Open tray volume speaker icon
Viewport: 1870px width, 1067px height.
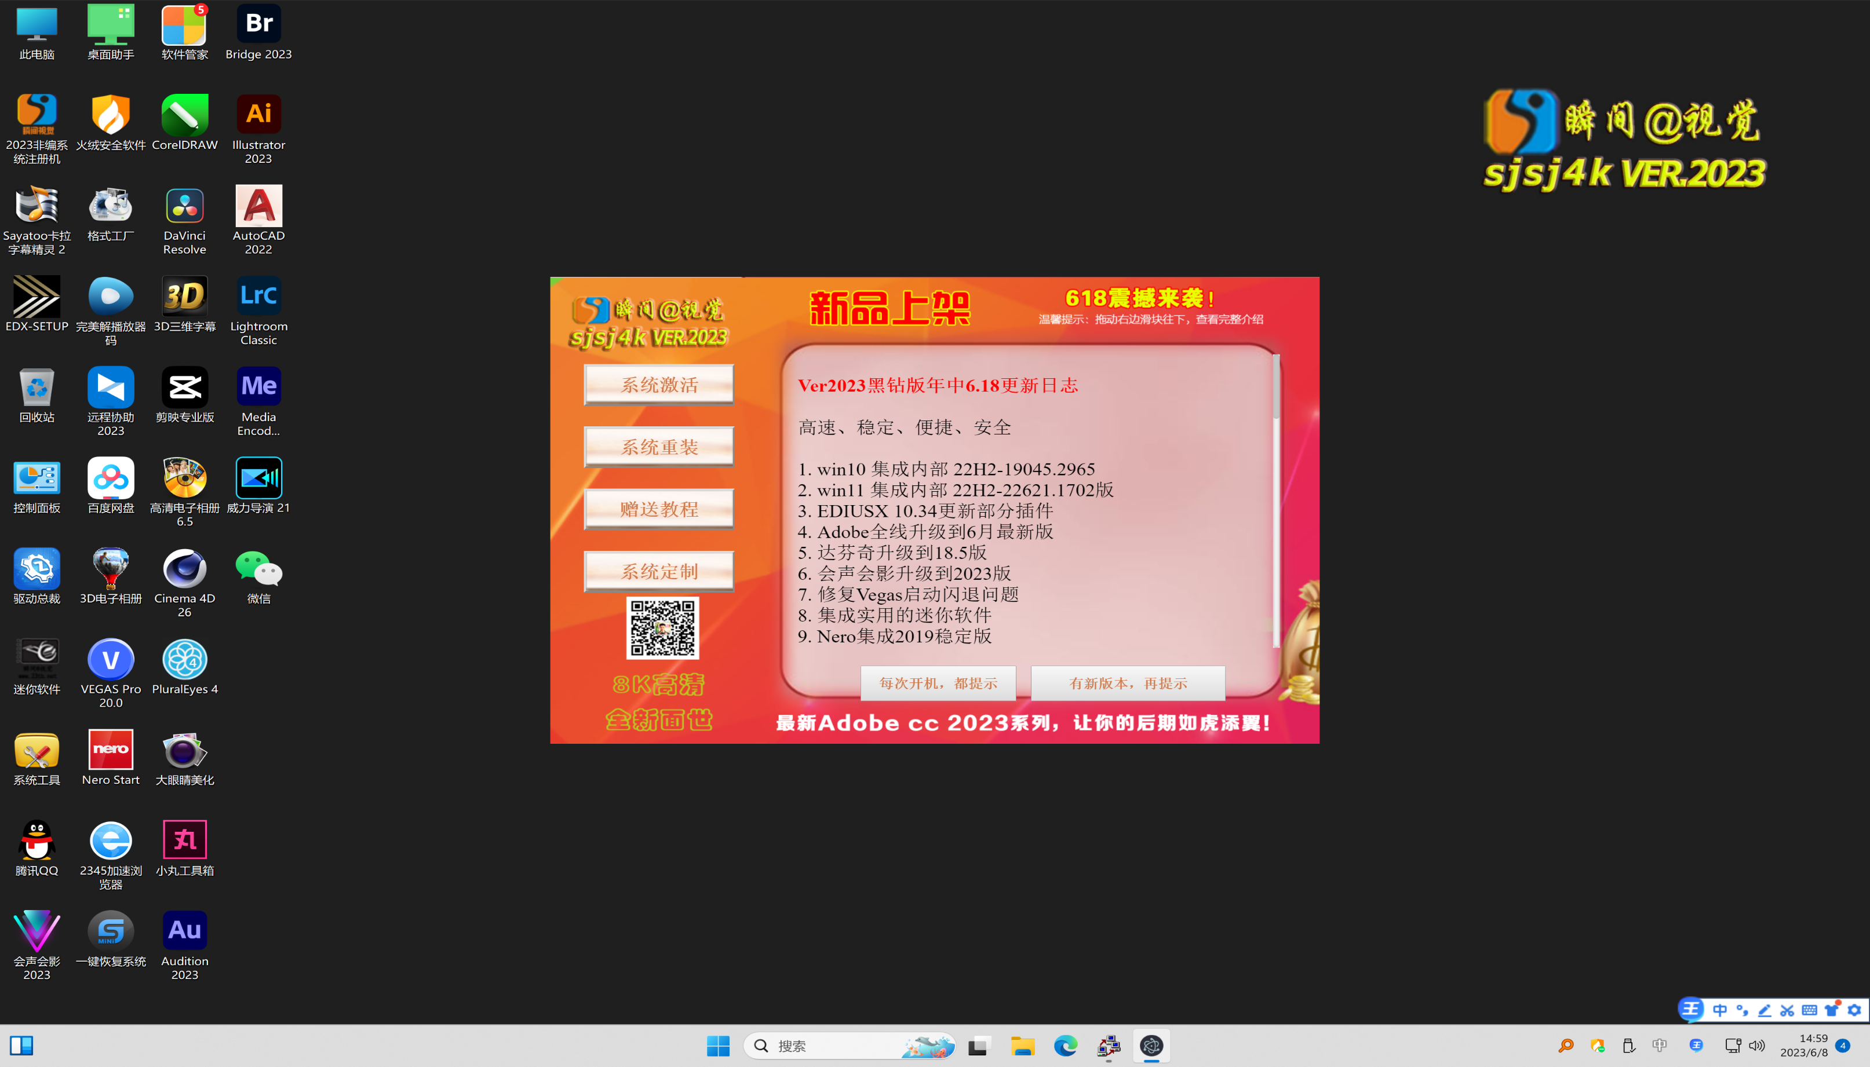(1756, 1046)
